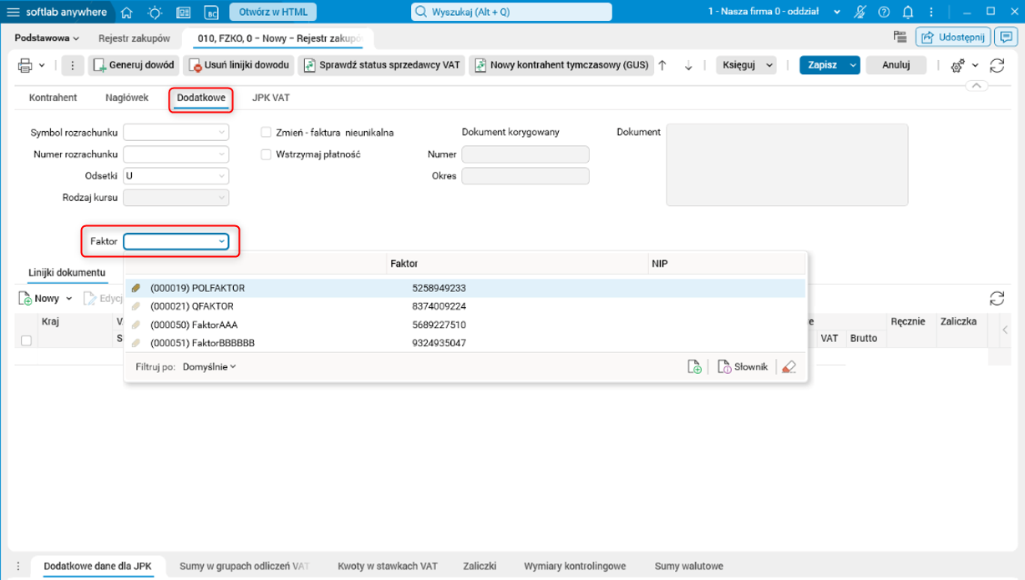Open notifications bell icon
The width and height of the screenshot is (1025, 580).
pos(908,13)
